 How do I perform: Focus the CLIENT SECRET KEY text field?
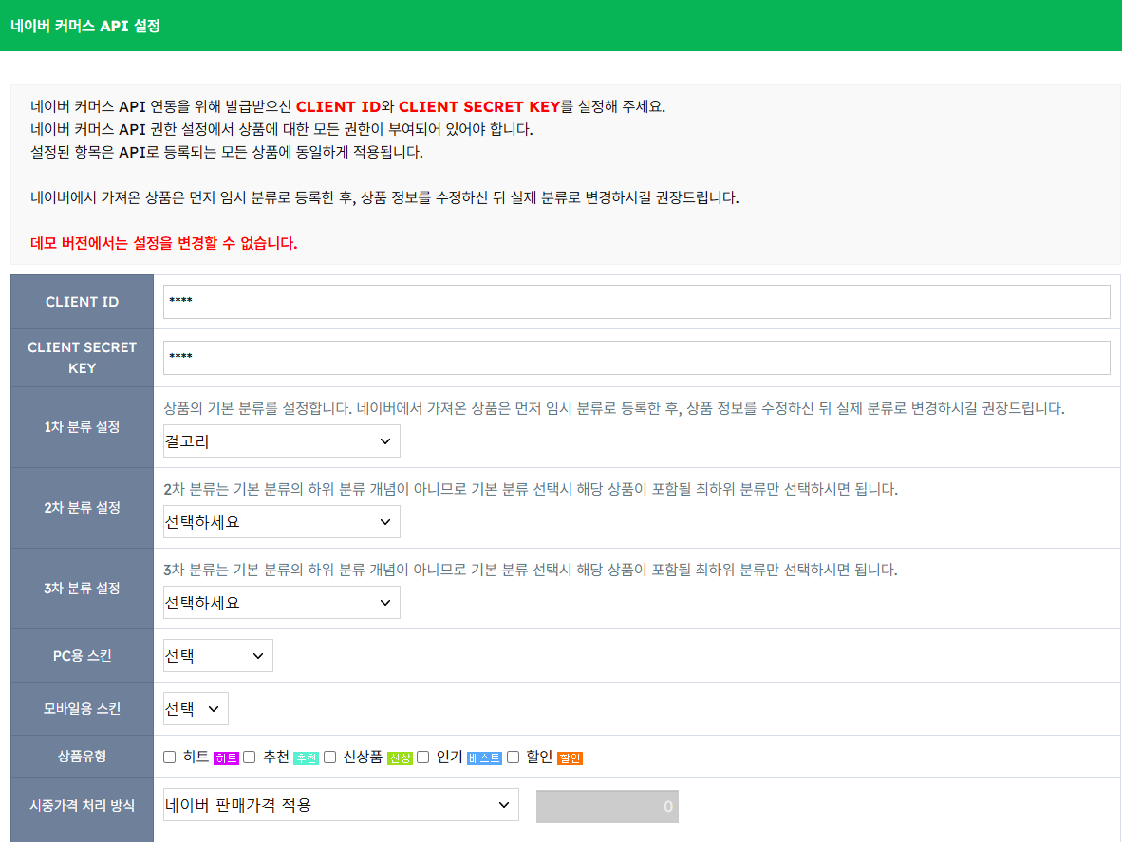(636, 358)
